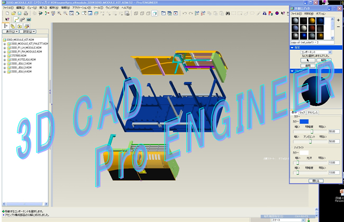344x222 pixels.
Task: Click the model tree horizontal scrollbar
Action: click(x=25, y=204)
